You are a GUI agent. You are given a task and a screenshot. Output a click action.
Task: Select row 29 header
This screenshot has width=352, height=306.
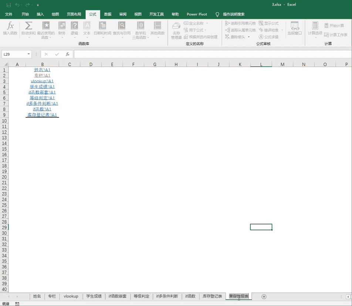point(4,227)
